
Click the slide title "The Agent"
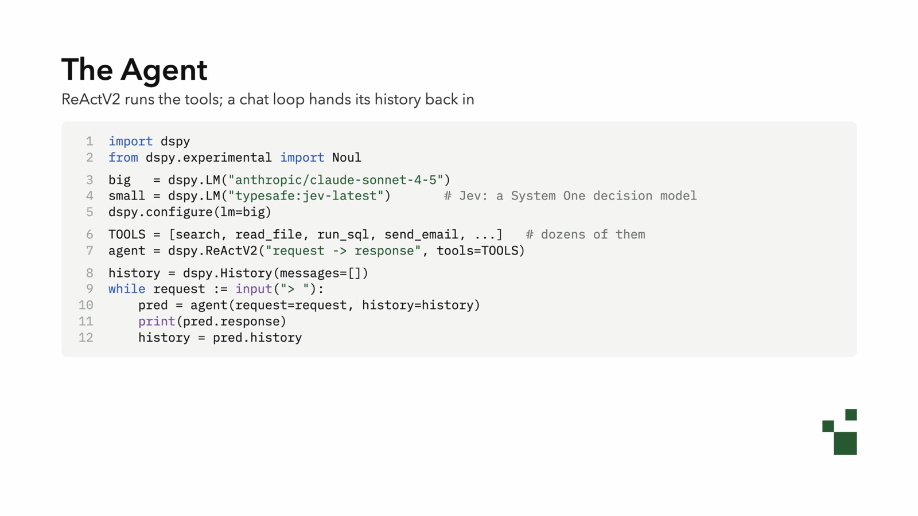tap(134, 70)
